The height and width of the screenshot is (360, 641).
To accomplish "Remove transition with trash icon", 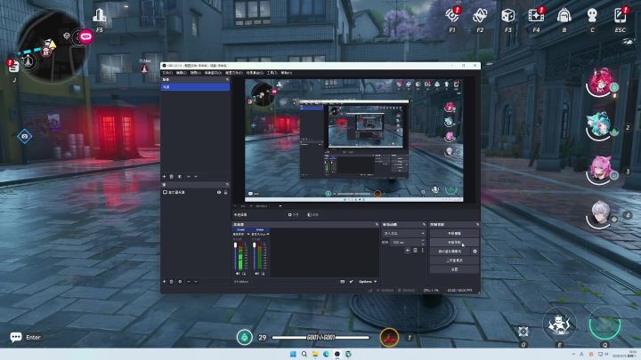I will (x=415, y=250).
